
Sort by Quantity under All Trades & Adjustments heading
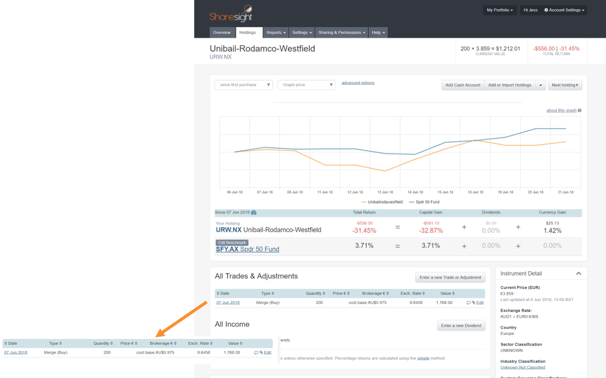pos(315,293)
